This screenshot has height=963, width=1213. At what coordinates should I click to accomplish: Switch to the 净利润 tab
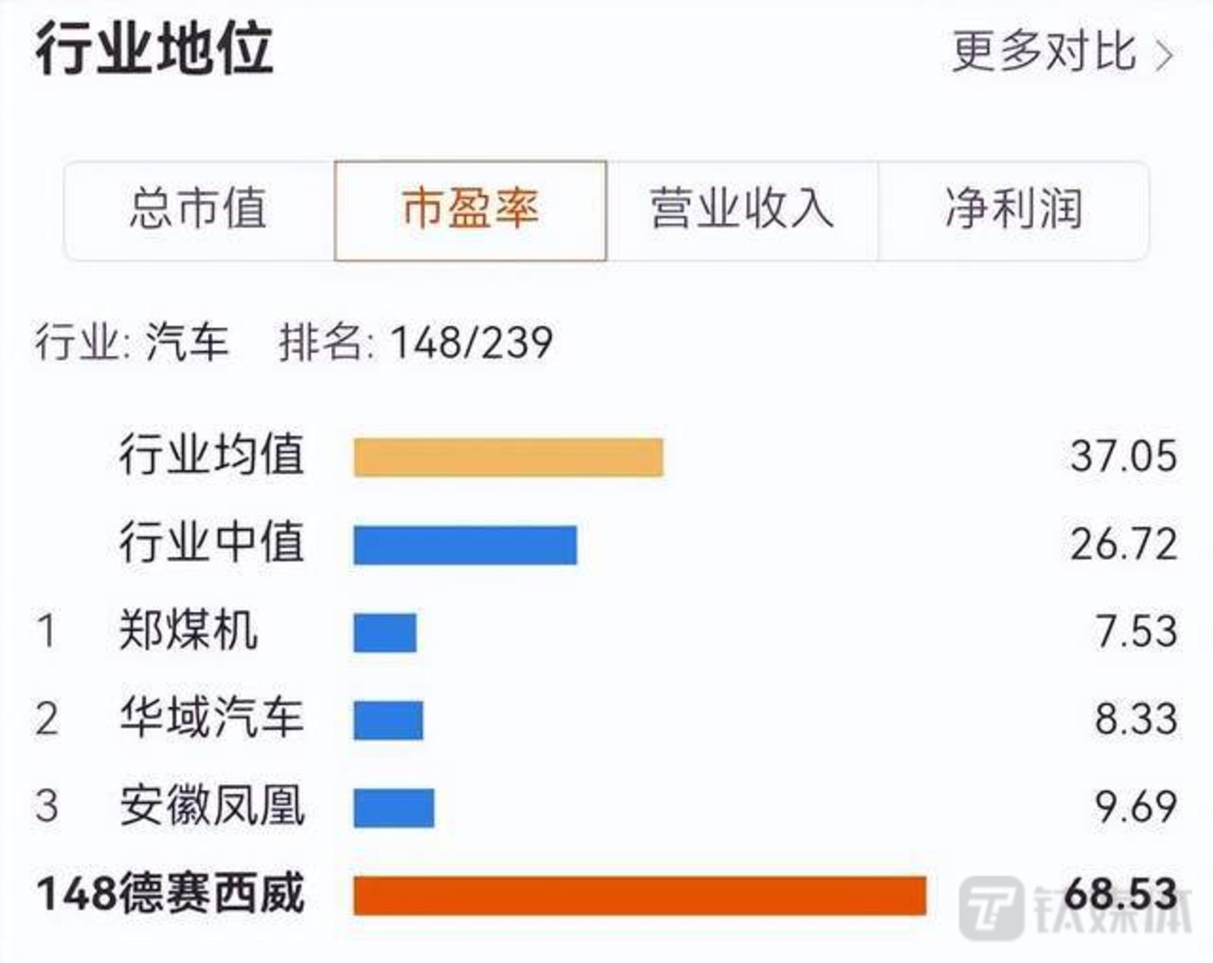click(x=1014, y=210)
